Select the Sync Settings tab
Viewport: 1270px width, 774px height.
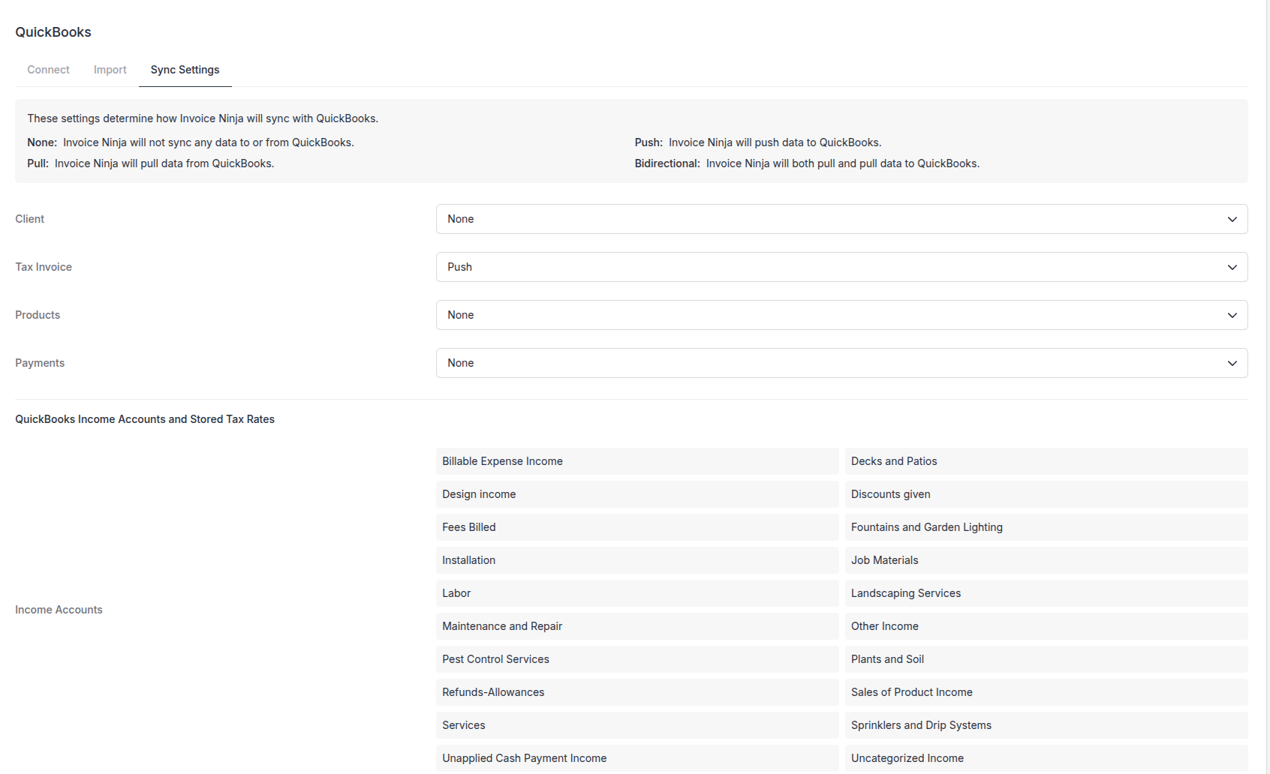point(185,70)
